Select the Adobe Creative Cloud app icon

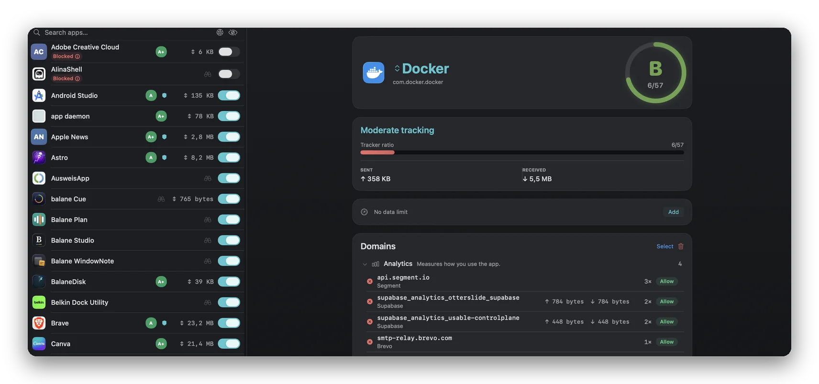(39, 52)
